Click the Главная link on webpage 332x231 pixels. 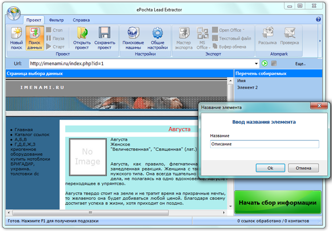coord(24,129)
